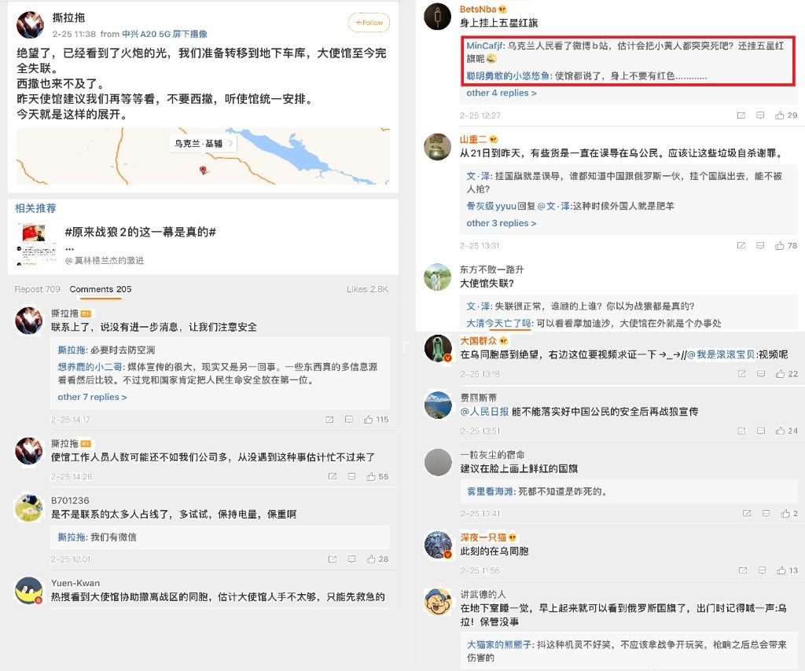The width and height of the screenshot is (805, 671).
Task: Like 山重二's comment with 78 likes
Action: coord(786,246)
